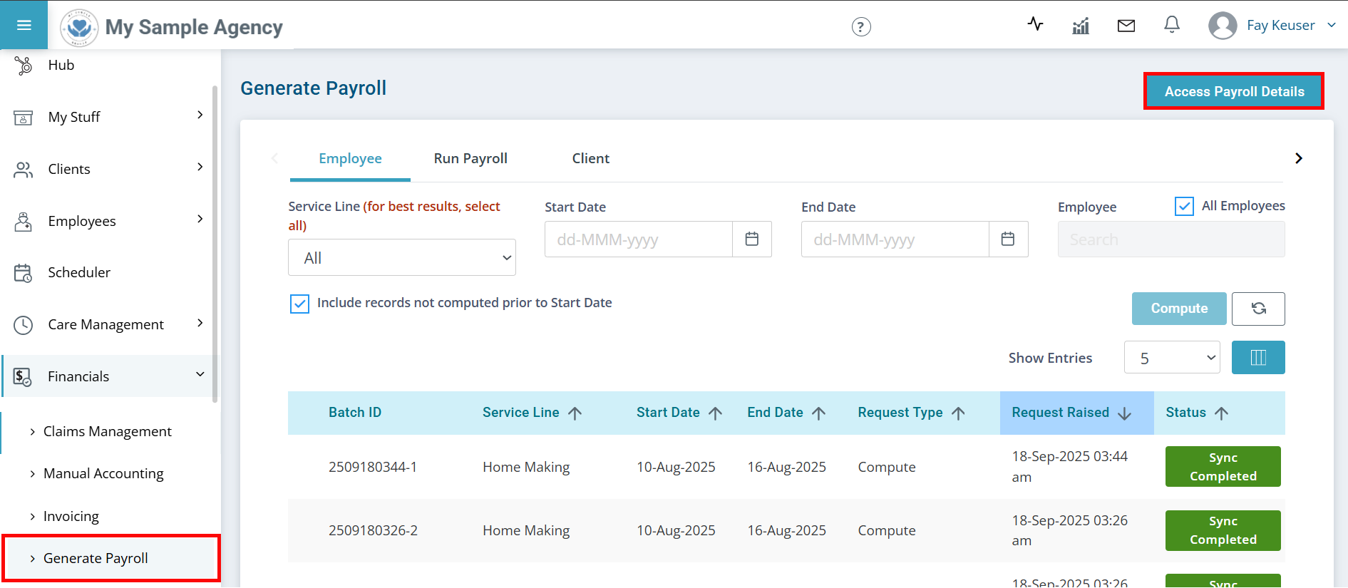The image size is (1348, 588).
Task: Open the Start Date calendar picker
Action: click(x=751, y=239)
